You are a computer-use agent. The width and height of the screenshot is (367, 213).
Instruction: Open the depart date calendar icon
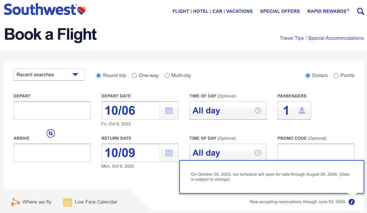point(169,111)
